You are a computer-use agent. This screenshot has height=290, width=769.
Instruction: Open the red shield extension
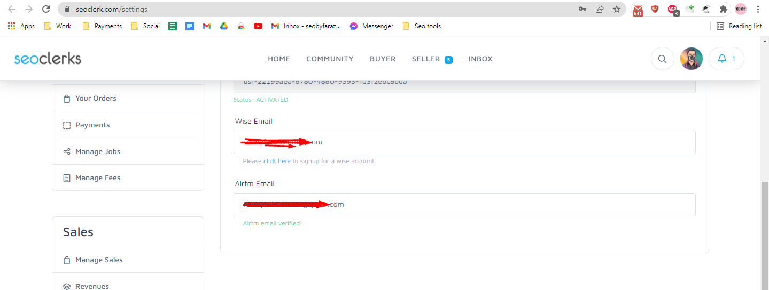[x=655, y=9]
